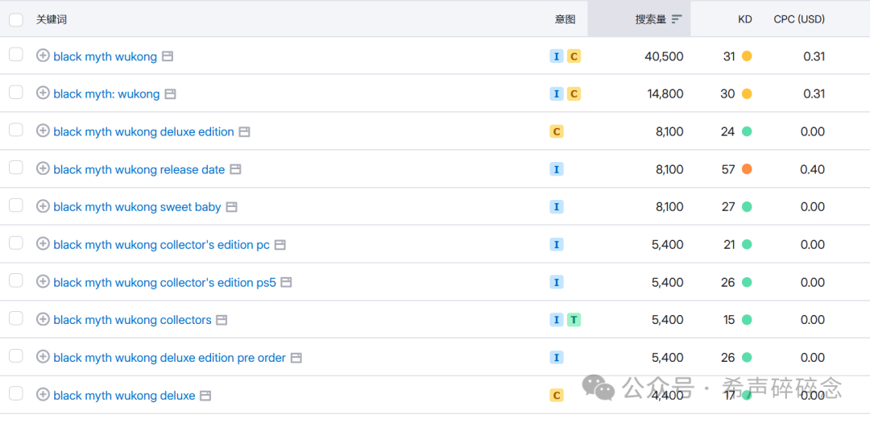Select checkbox for 'black myth wukong collectors'

click(16, 318)
